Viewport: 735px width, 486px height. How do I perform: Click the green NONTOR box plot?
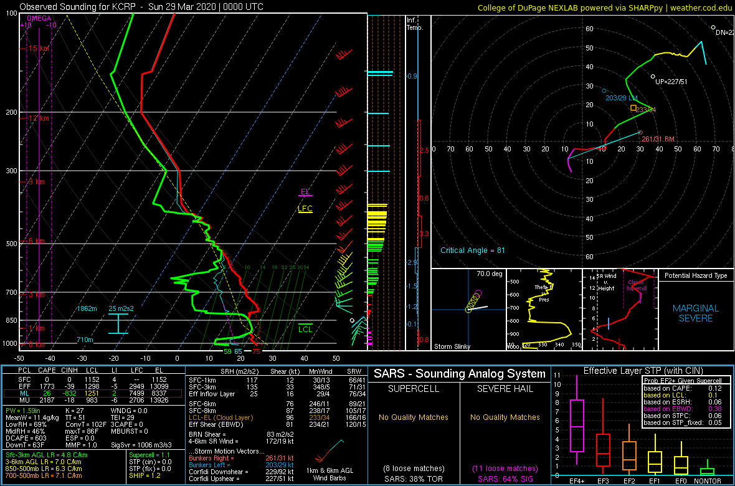(x=708, y=467)
